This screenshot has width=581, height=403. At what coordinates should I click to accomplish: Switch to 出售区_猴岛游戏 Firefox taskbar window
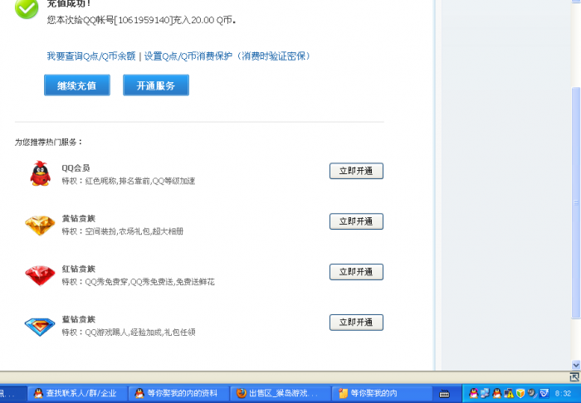(281, 393)
